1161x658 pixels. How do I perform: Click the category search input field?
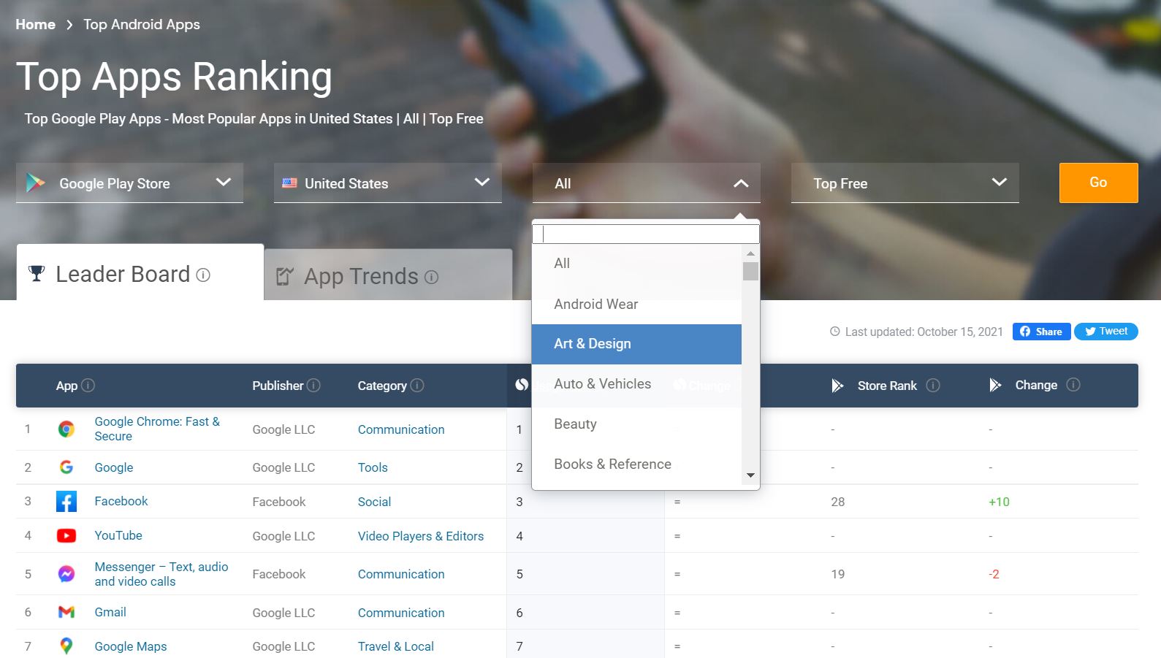[x=646, y=234]
